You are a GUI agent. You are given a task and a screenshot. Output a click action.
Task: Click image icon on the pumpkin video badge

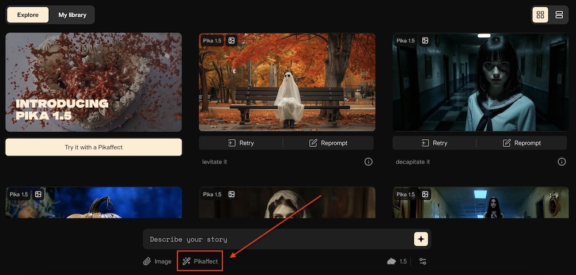(38, 194)
